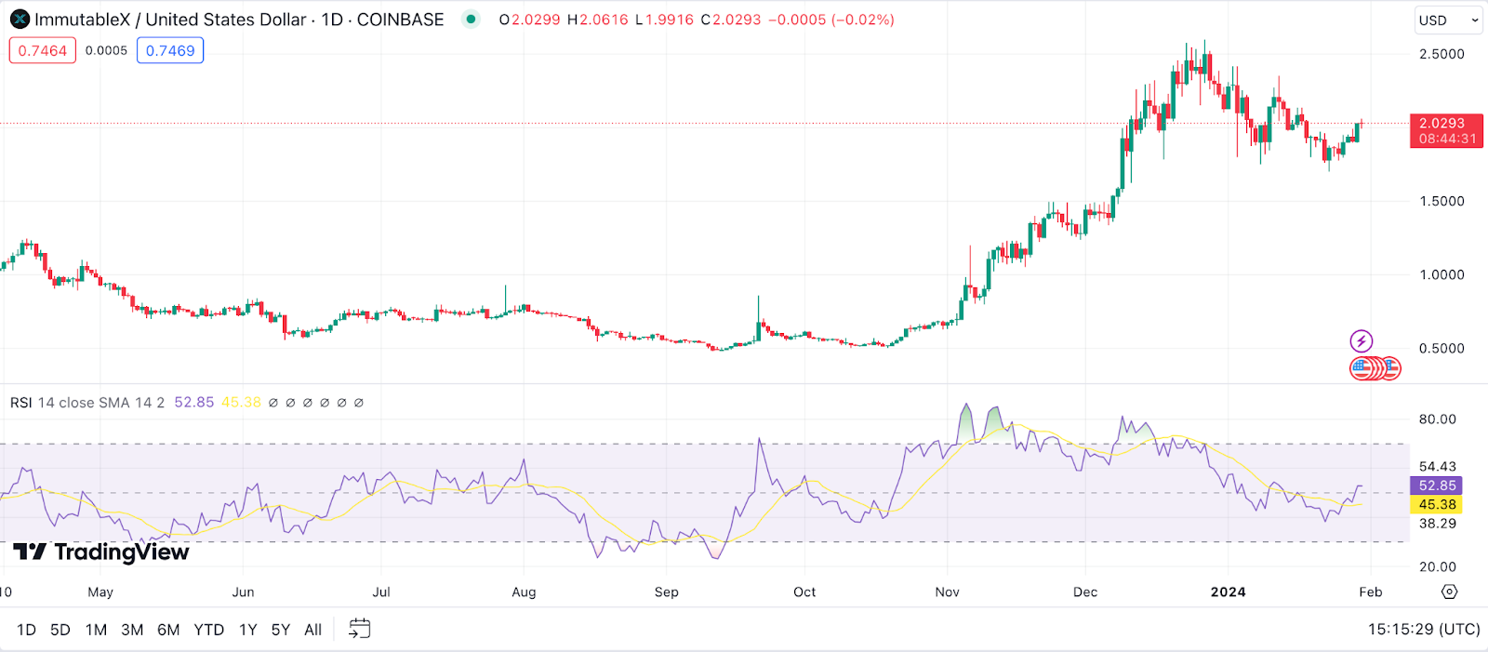Click the ImmutableX / United States Dollar title

pyautogui.click(x=170, y=20)
